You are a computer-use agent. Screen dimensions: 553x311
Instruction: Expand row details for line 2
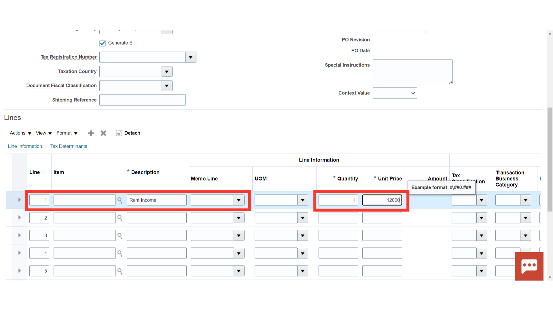click(20, 217)
